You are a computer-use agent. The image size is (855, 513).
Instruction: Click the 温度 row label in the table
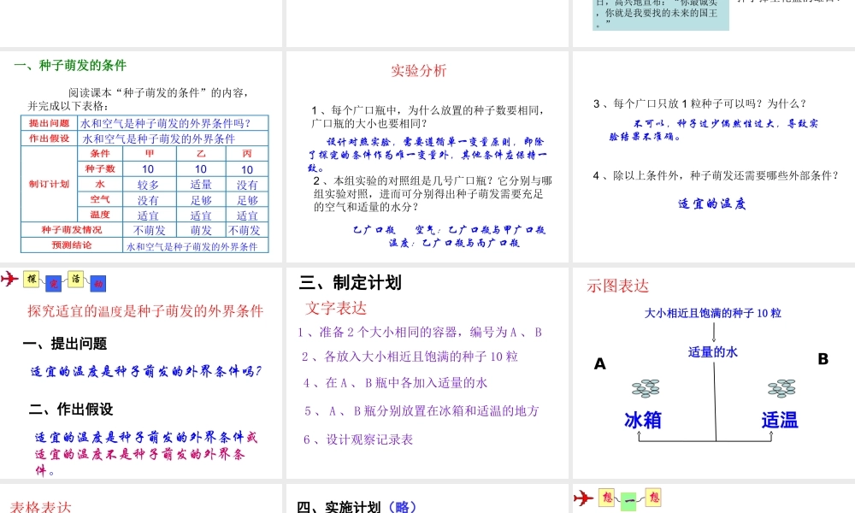point(100,215)
